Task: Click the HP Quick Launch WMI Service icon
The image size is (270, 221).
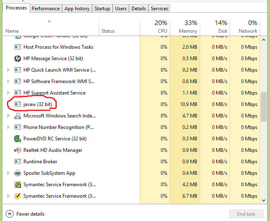Action: point(18,70)
